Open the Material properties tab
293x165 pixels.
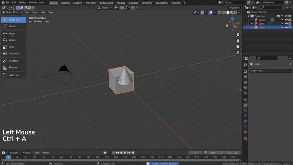pos(245,132)
